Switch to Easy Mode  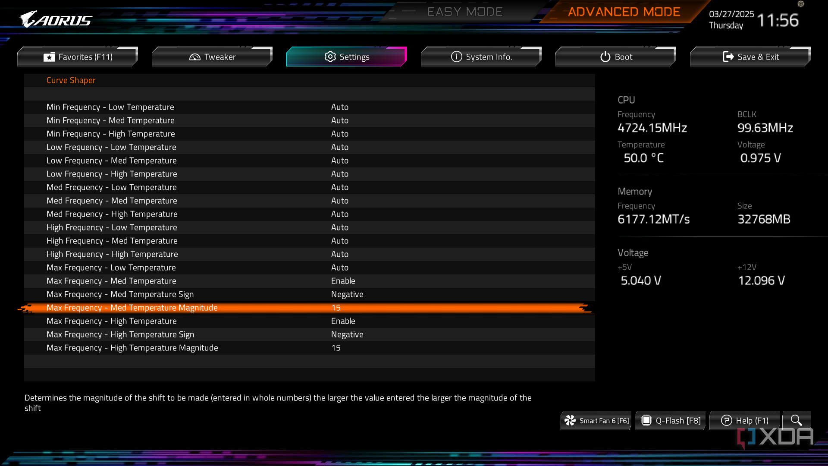point(465,12)
